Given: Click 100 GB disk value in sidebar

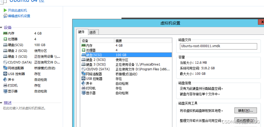Looking at the screenshot, I should tap(40, 45).
